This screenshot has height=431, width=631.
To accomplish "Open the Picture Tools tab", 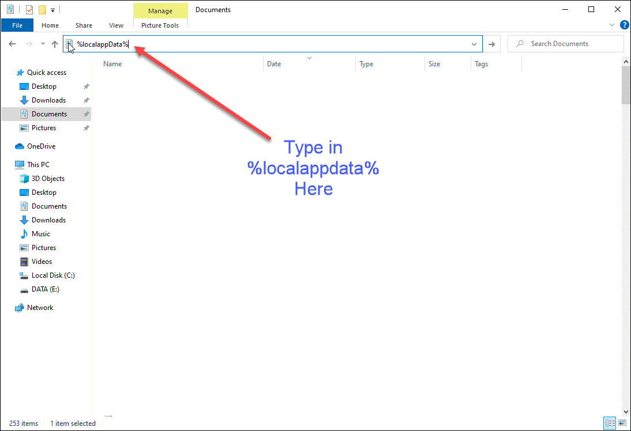I will 160,25.
